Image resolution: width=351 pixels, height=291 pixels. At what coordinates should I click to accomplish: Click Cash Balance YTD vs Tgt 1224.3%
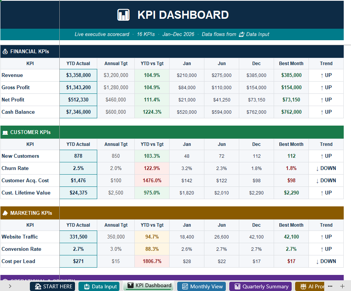[152, 112]
